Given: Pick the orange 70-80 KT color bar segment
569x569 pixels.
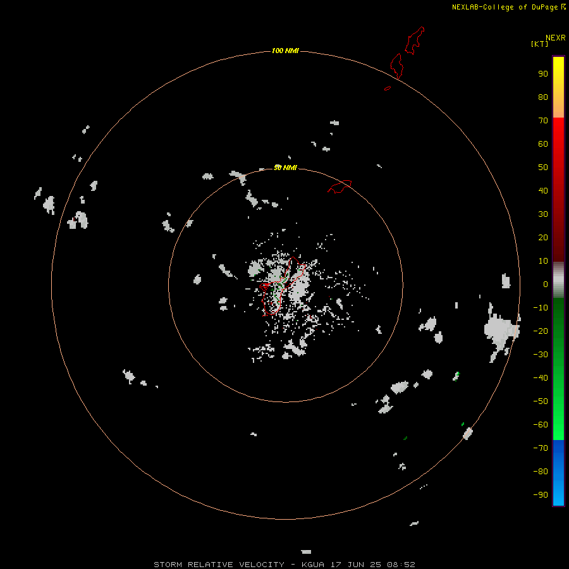Looking at the screenshot, I should [558, 107].
